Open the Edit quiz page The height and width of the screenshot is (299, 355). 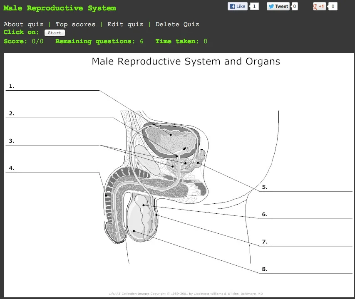pyautogui.click(x=125, y=24)
